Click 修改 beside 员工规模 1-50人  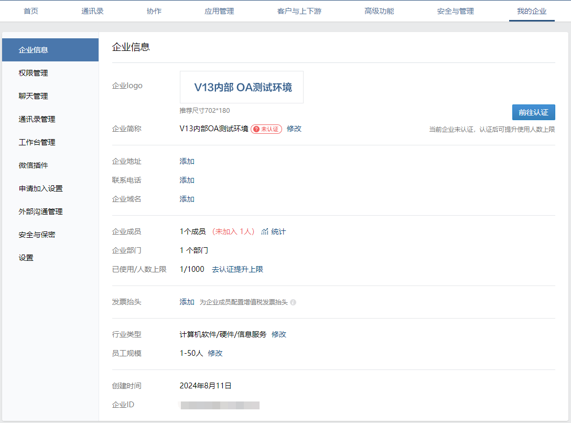215,353
